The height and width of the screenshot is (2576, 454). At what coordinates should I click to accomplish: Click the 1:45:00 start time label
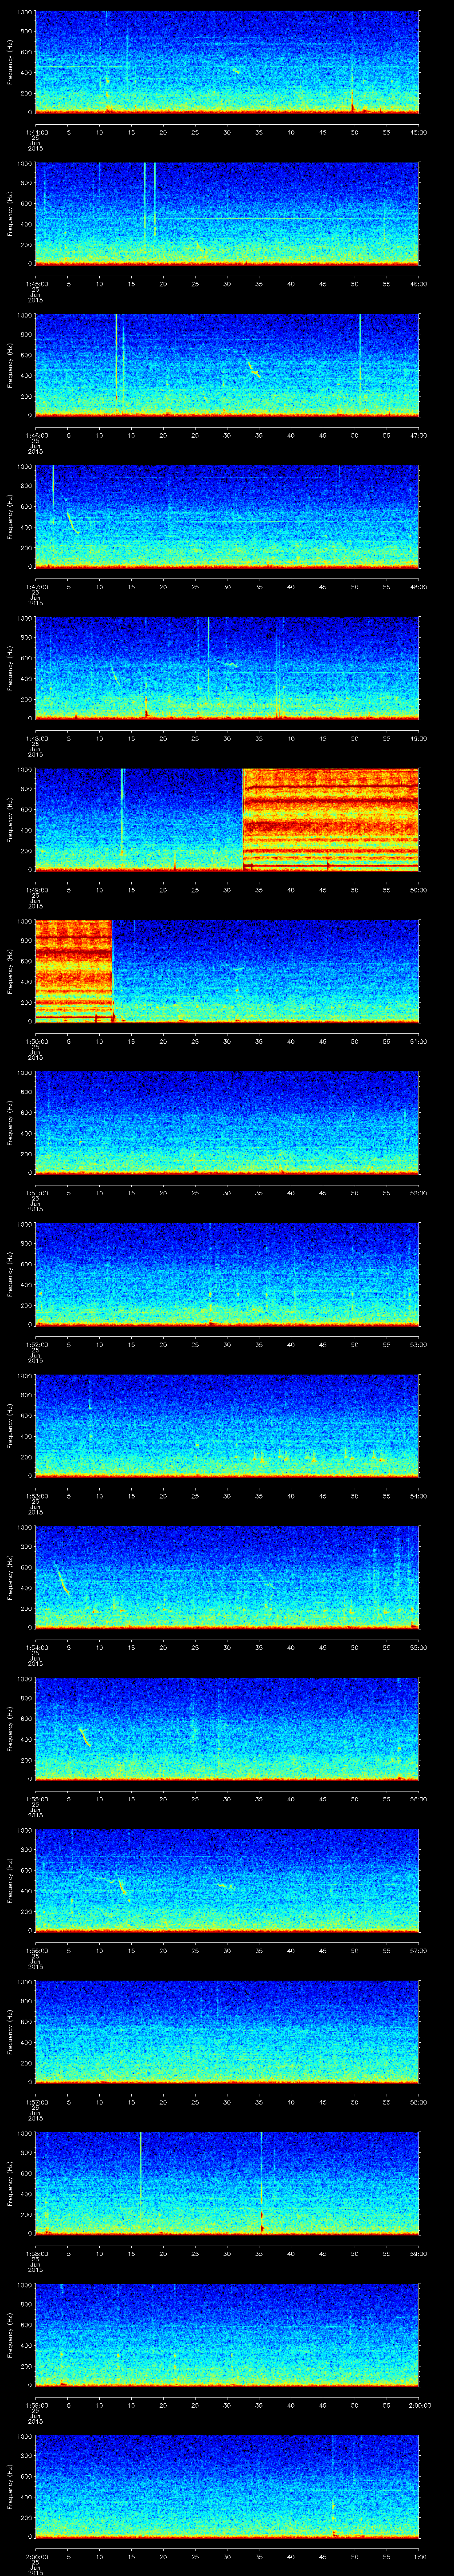(36, 284)
